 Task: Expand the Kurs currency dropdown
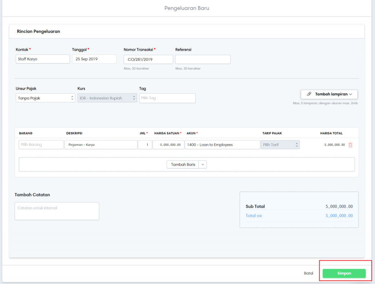coord(107,98)
